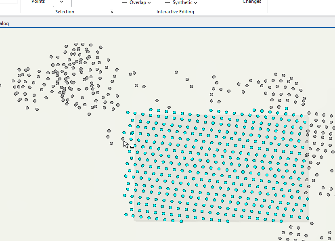Open the Points dropdown in the Selection group
The image size is (335, 241).
[62, 2]
